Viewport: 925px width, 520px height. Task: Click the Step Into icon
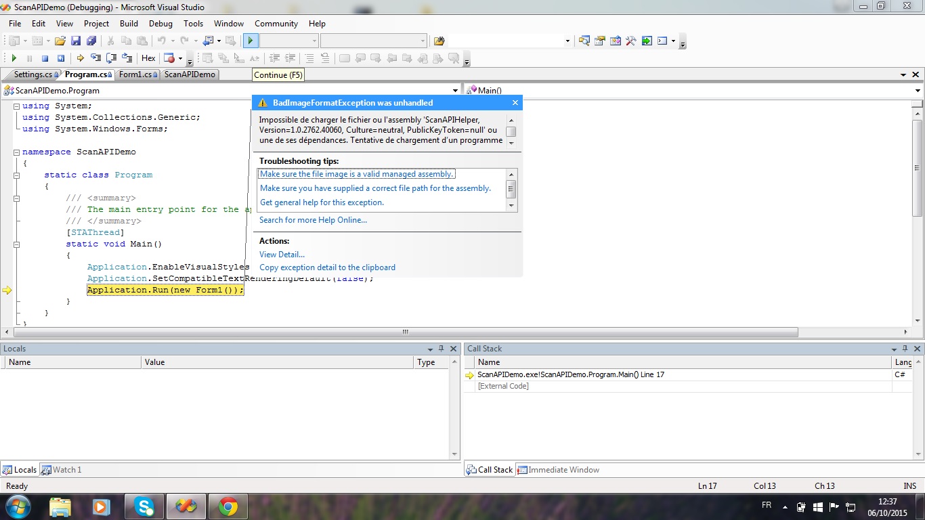pos(95,58)
